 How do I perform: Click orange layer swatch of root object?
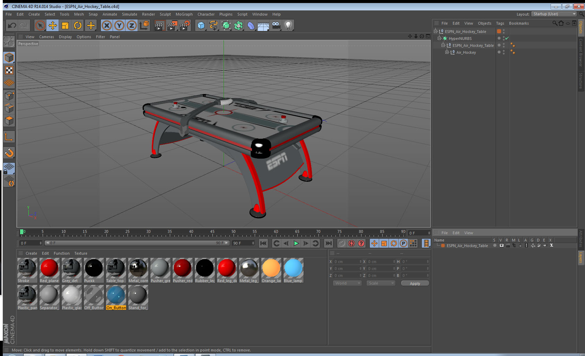[499, 31]
